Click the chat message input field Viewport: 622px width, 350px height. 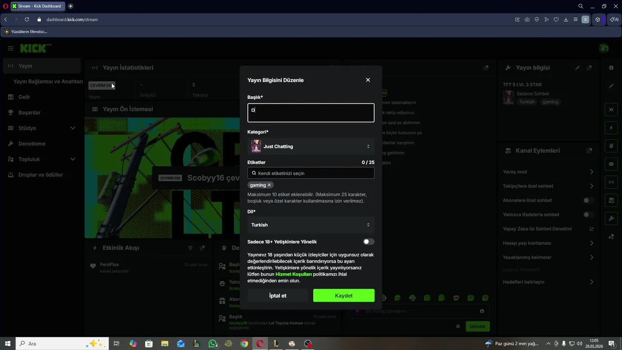(419, 311)
